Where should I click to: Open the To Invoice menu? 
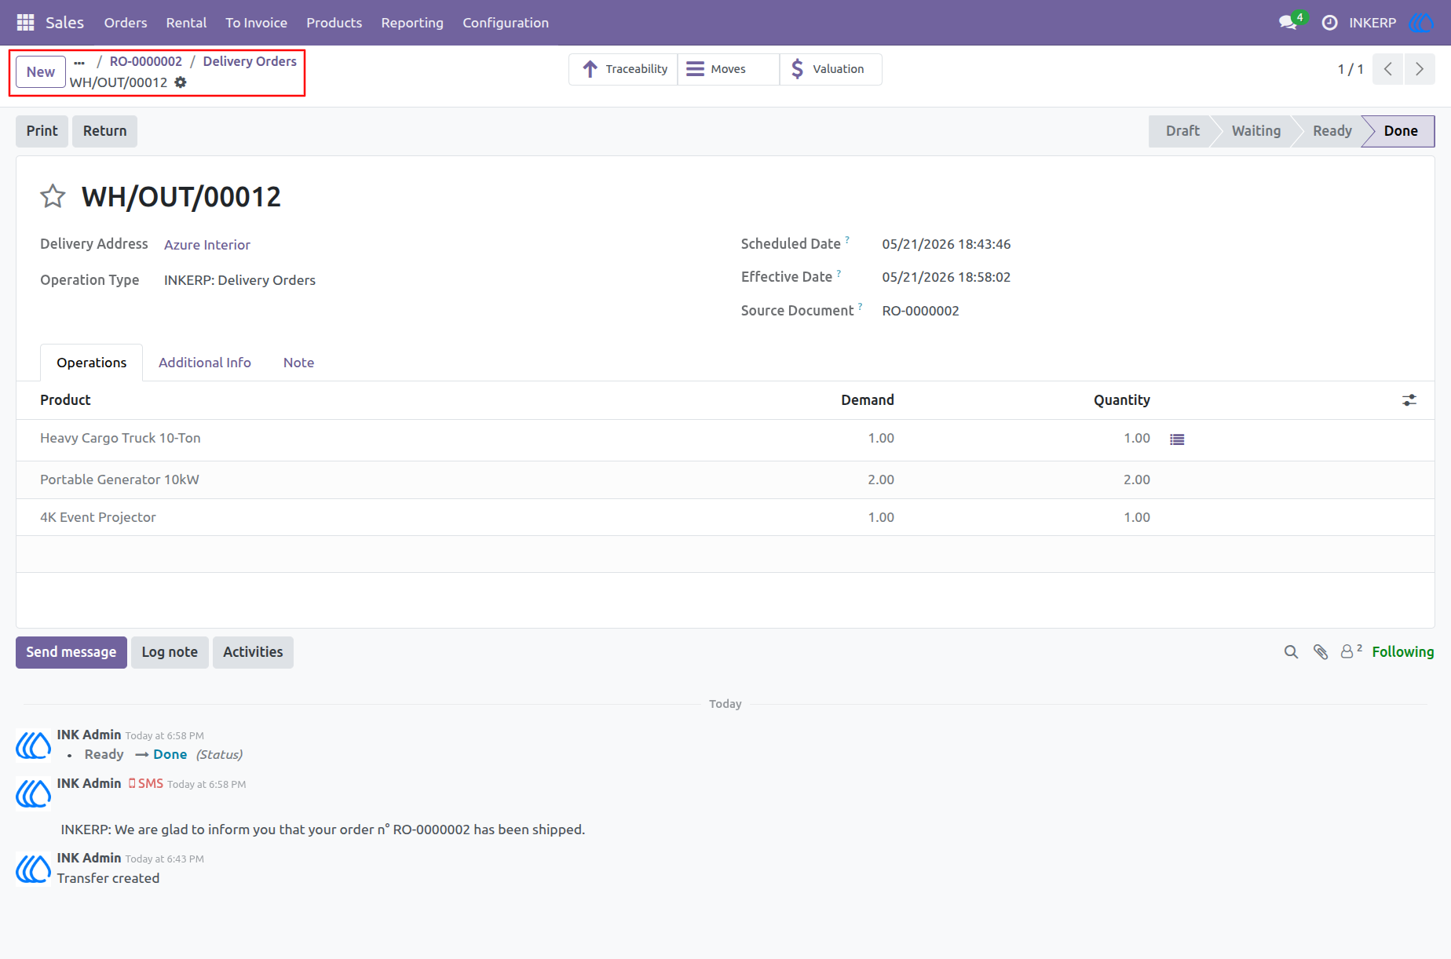point(256,23)
